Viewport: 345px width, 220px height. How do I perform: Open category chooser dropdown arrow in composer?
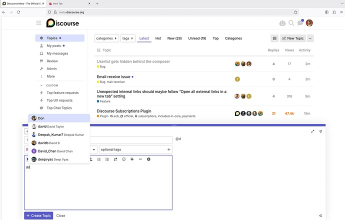(x=93, y=149)
